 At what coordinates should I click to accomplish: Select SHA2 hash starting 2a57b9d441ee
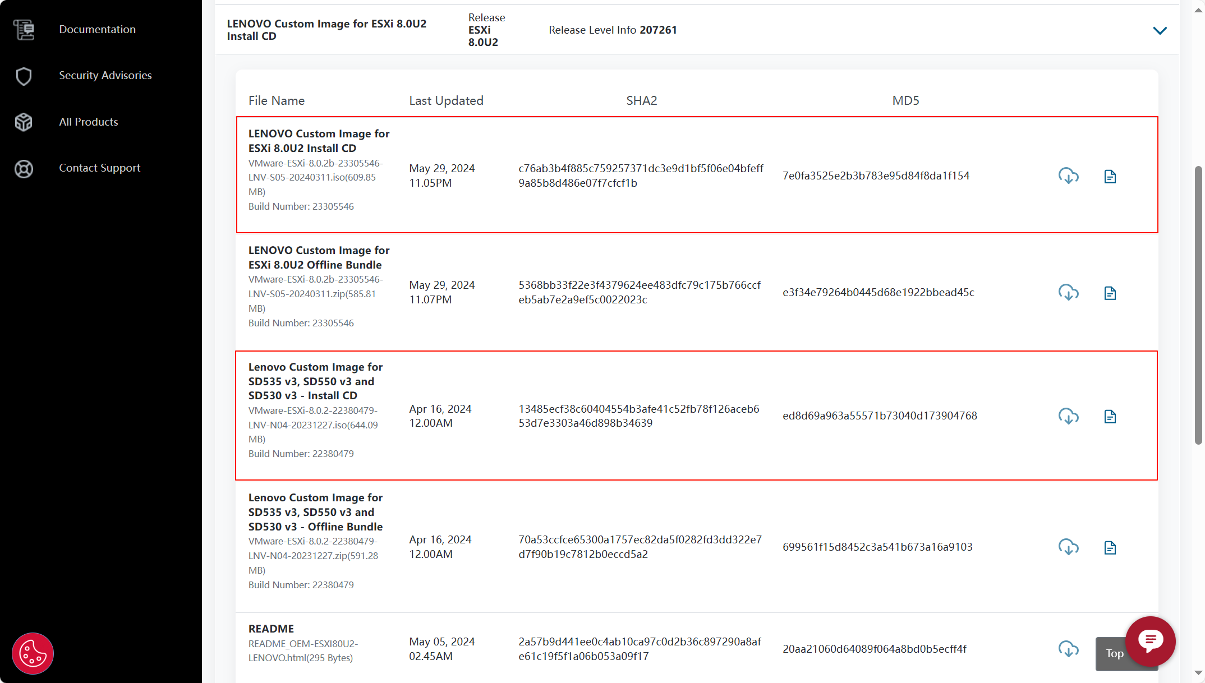click(640, 649)
